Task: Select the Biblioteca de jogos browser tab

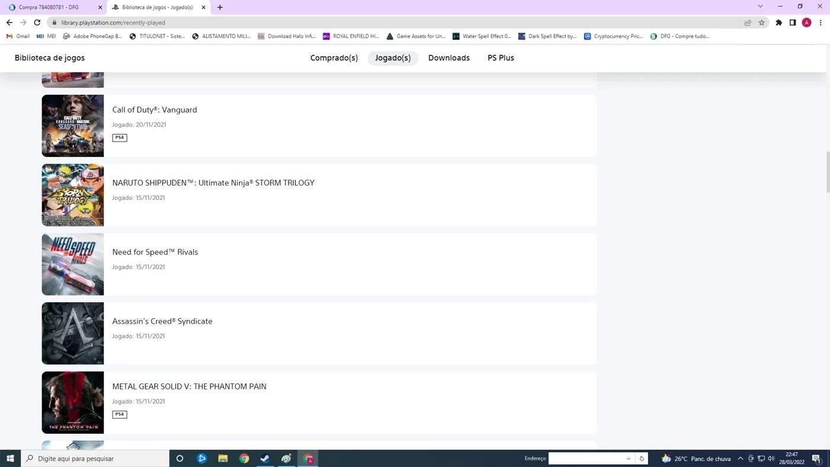Action: [159, 8]
